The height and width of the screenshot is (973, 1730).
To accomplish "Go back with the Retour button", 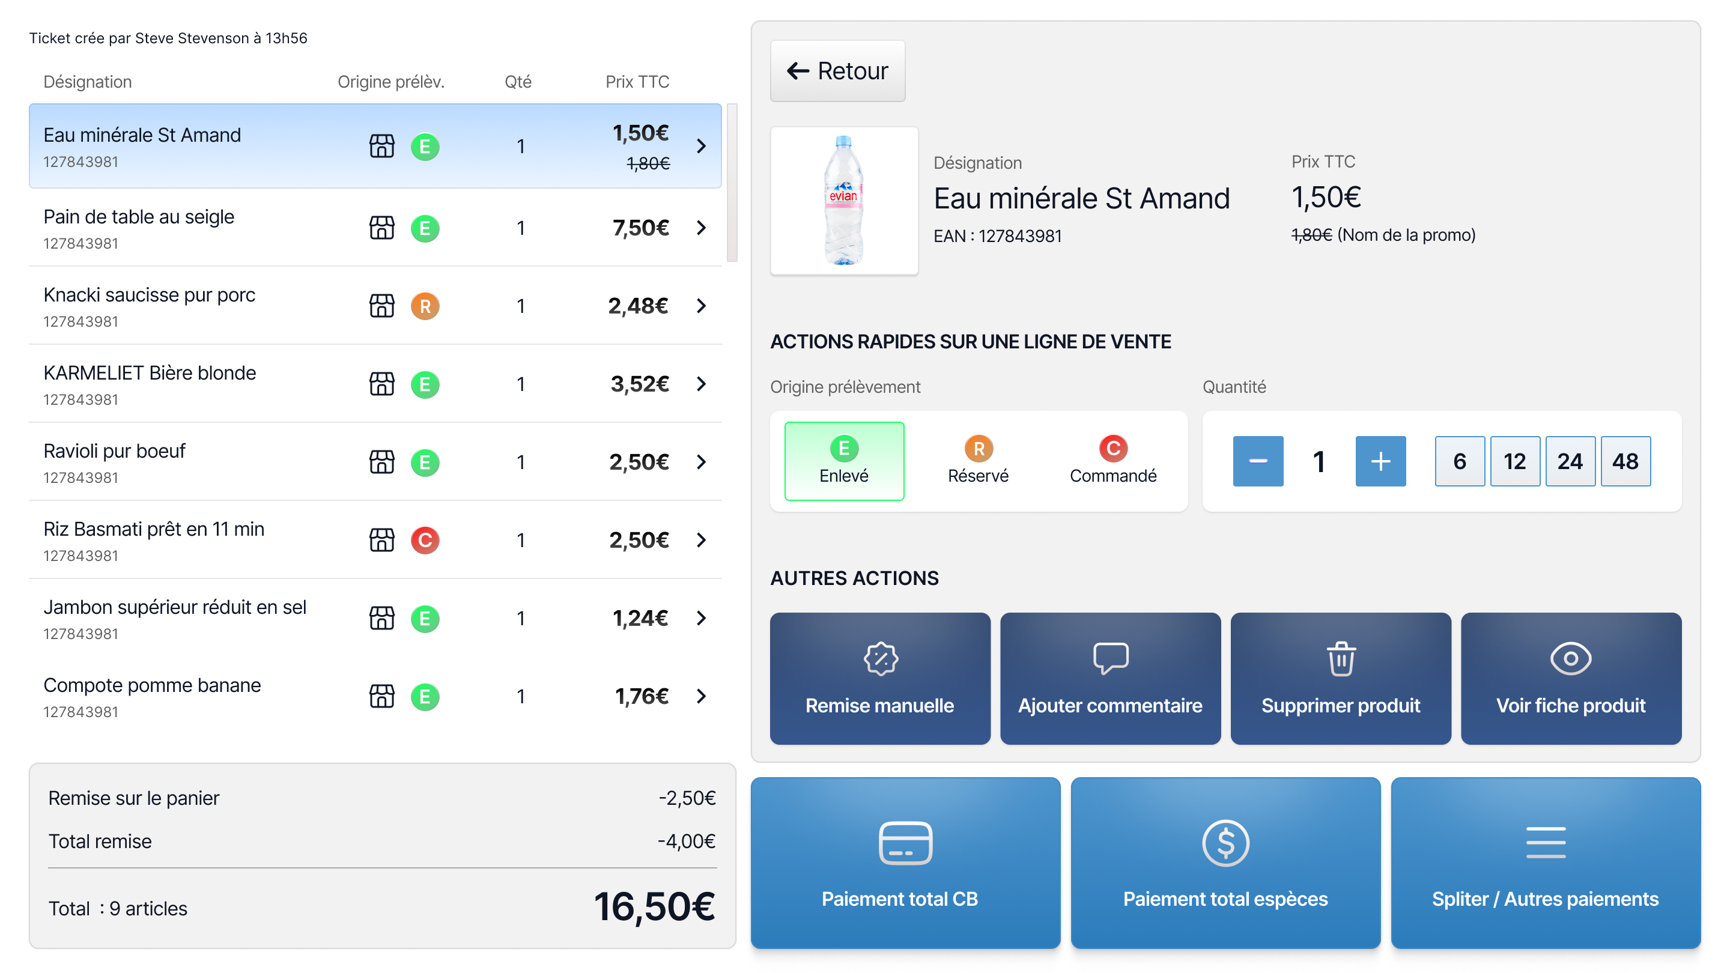I will click(x=837, y=70).
